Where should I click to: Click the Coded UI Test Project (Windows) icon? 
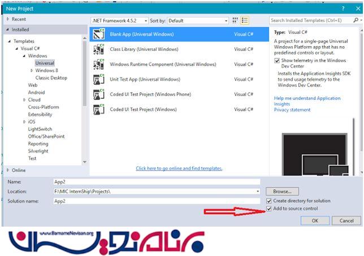[99, 110]
